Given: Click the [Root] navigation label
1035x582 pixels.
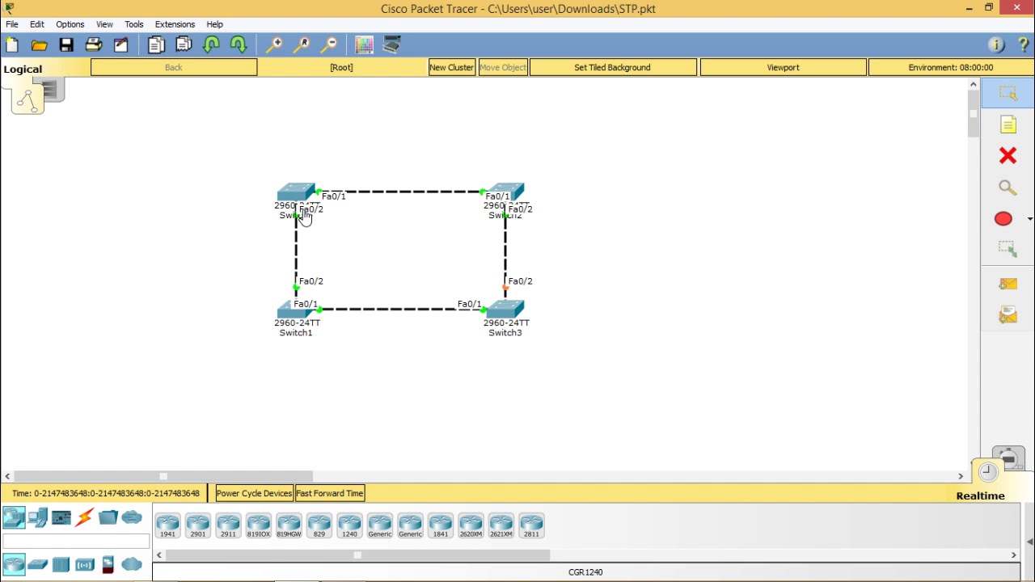Looking at the screenshot, I should pyautogui.click(x=341, y=67).
